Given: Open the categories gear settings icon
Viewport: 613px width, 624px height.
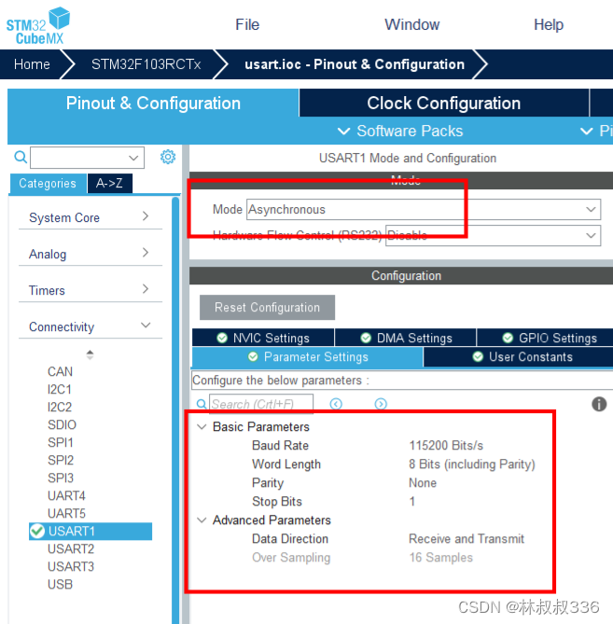Looking at the screenshot, I should [168, 157].
